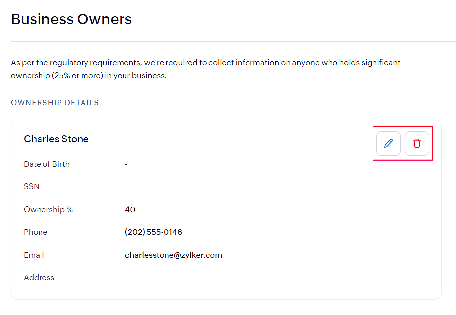The width and height of the screenshot is (456, 315).
Task: Click the empty Address value dash
Action: click(126, 278)
